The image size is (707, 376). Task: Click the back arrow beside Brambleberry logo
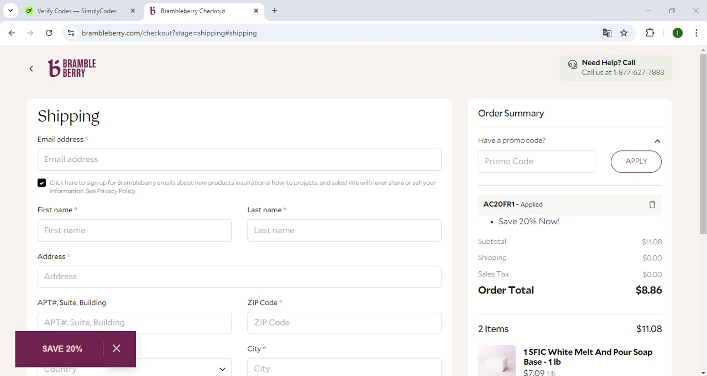(31, 69)
